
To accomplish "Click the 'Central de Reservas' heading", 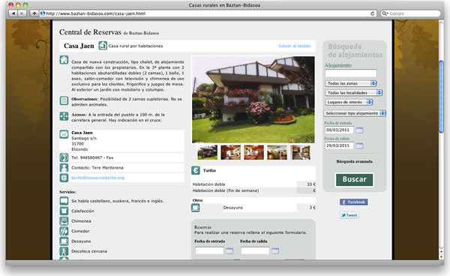I will (x=90, y=32).
